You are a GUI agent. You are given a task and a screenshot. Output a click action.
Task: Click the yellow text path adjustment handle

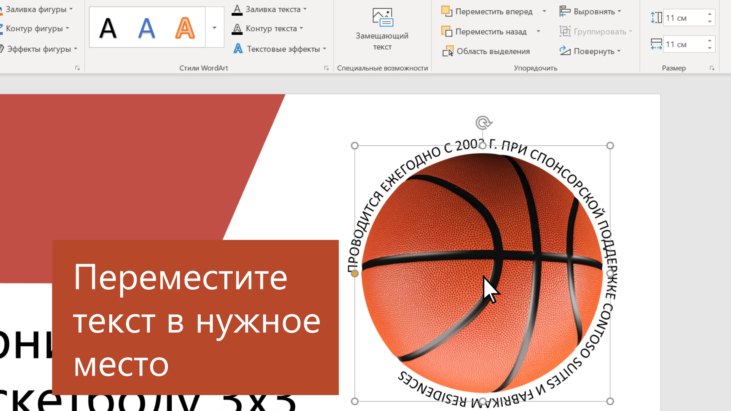354,273
